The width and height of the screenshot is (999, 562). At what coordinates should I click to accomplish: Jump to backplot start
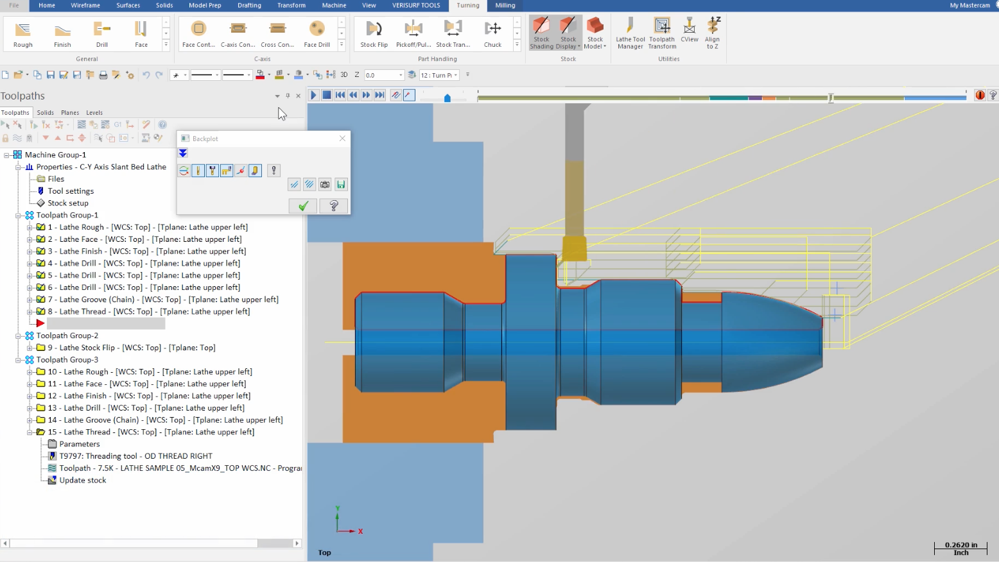(x=340, y=95)
